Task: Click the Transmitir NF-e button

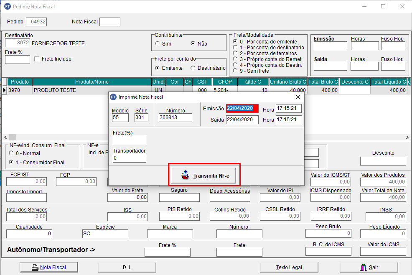Action: click(205, 176)
